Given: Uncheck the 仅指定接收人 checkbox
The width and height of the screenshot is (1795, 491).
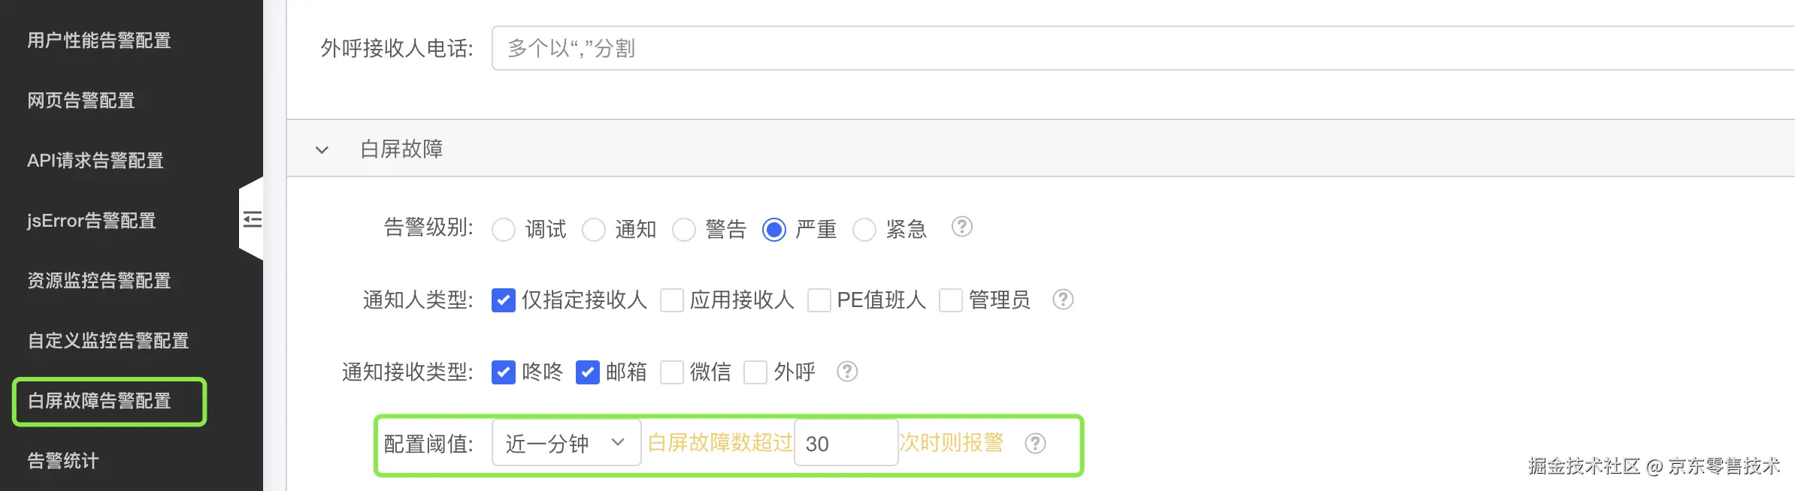Looking at the screenshot, I should tap(504, 300).
